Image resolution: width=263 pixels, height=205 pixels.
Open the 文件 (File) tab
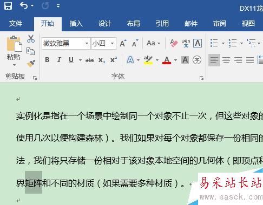(16, 24)
